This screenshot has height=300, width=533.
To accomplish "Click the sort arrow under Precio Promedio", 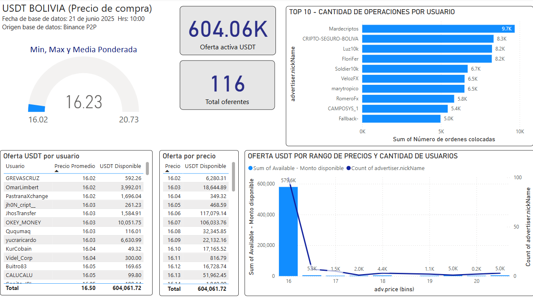I will tap(56, 171).
